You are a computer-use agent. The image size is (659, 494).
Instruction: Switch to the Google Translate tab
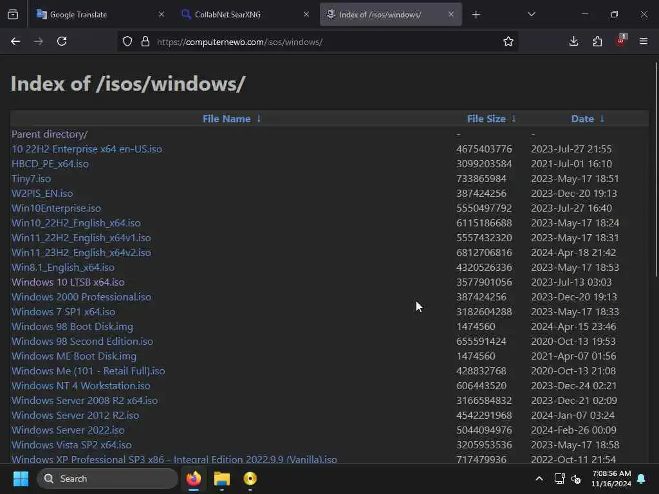[101, 15]
